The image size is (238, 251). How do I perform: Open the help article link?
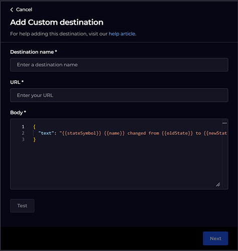click(x=122, y=34)
